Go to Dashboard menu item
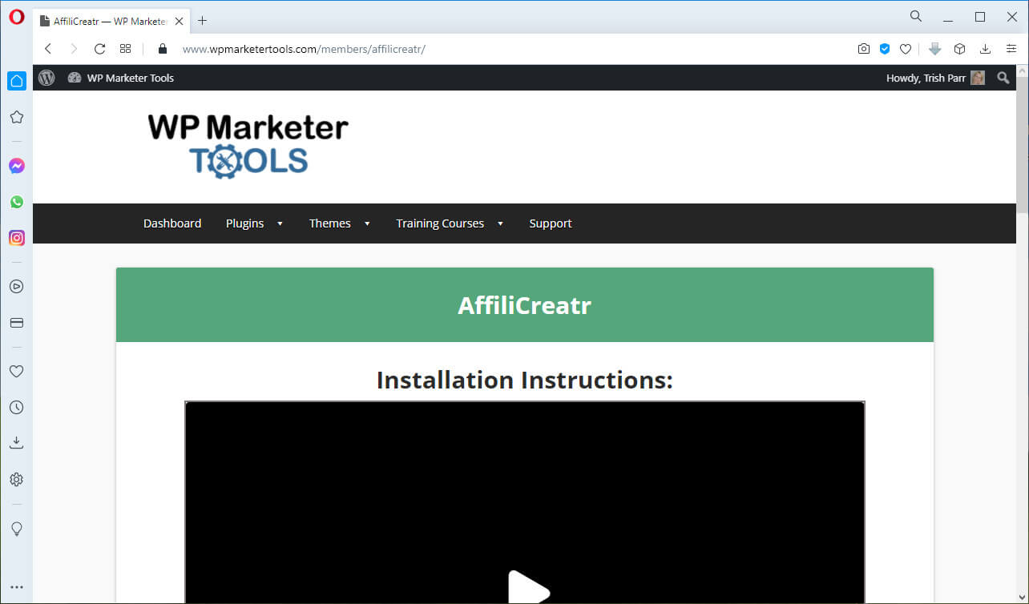Image resolution: width=1029 pixels, height=604 pixels. (x=172, y=223)
